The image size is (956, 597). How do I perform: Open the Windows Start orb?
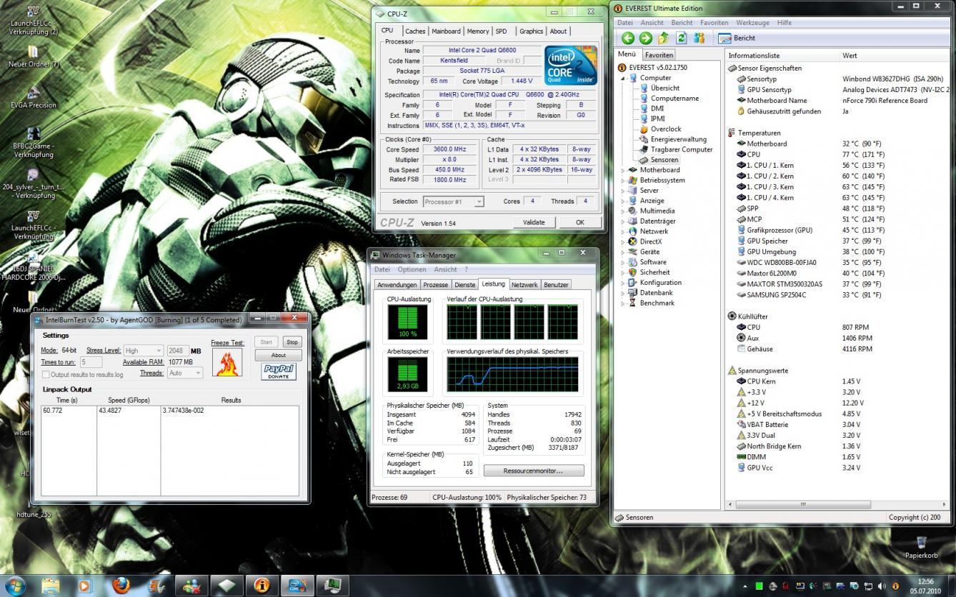14,586
